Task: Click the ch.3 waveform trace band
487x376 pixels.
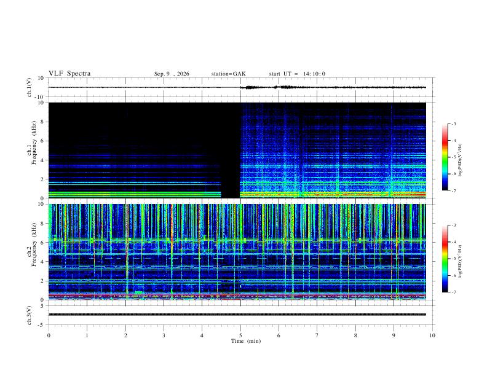Action: [x=237, y=315]
